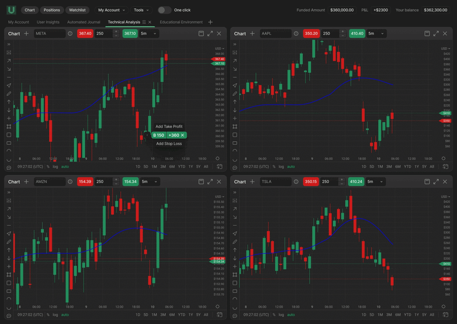Image resolution: width=457 pixels, height=324 pixels.
Task: Open TSLA timeframe 5m dropdown
Action: (x=375, y=182)
